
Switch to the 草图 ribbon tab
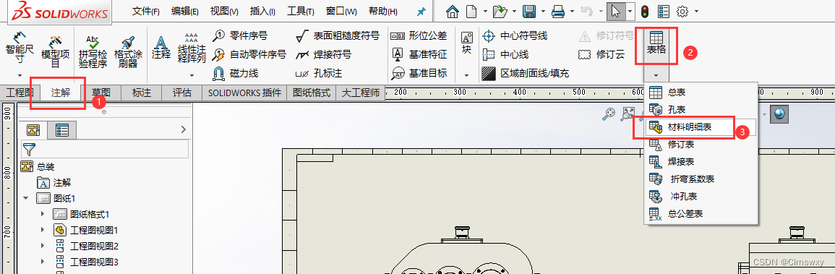[x=100, y=93]
